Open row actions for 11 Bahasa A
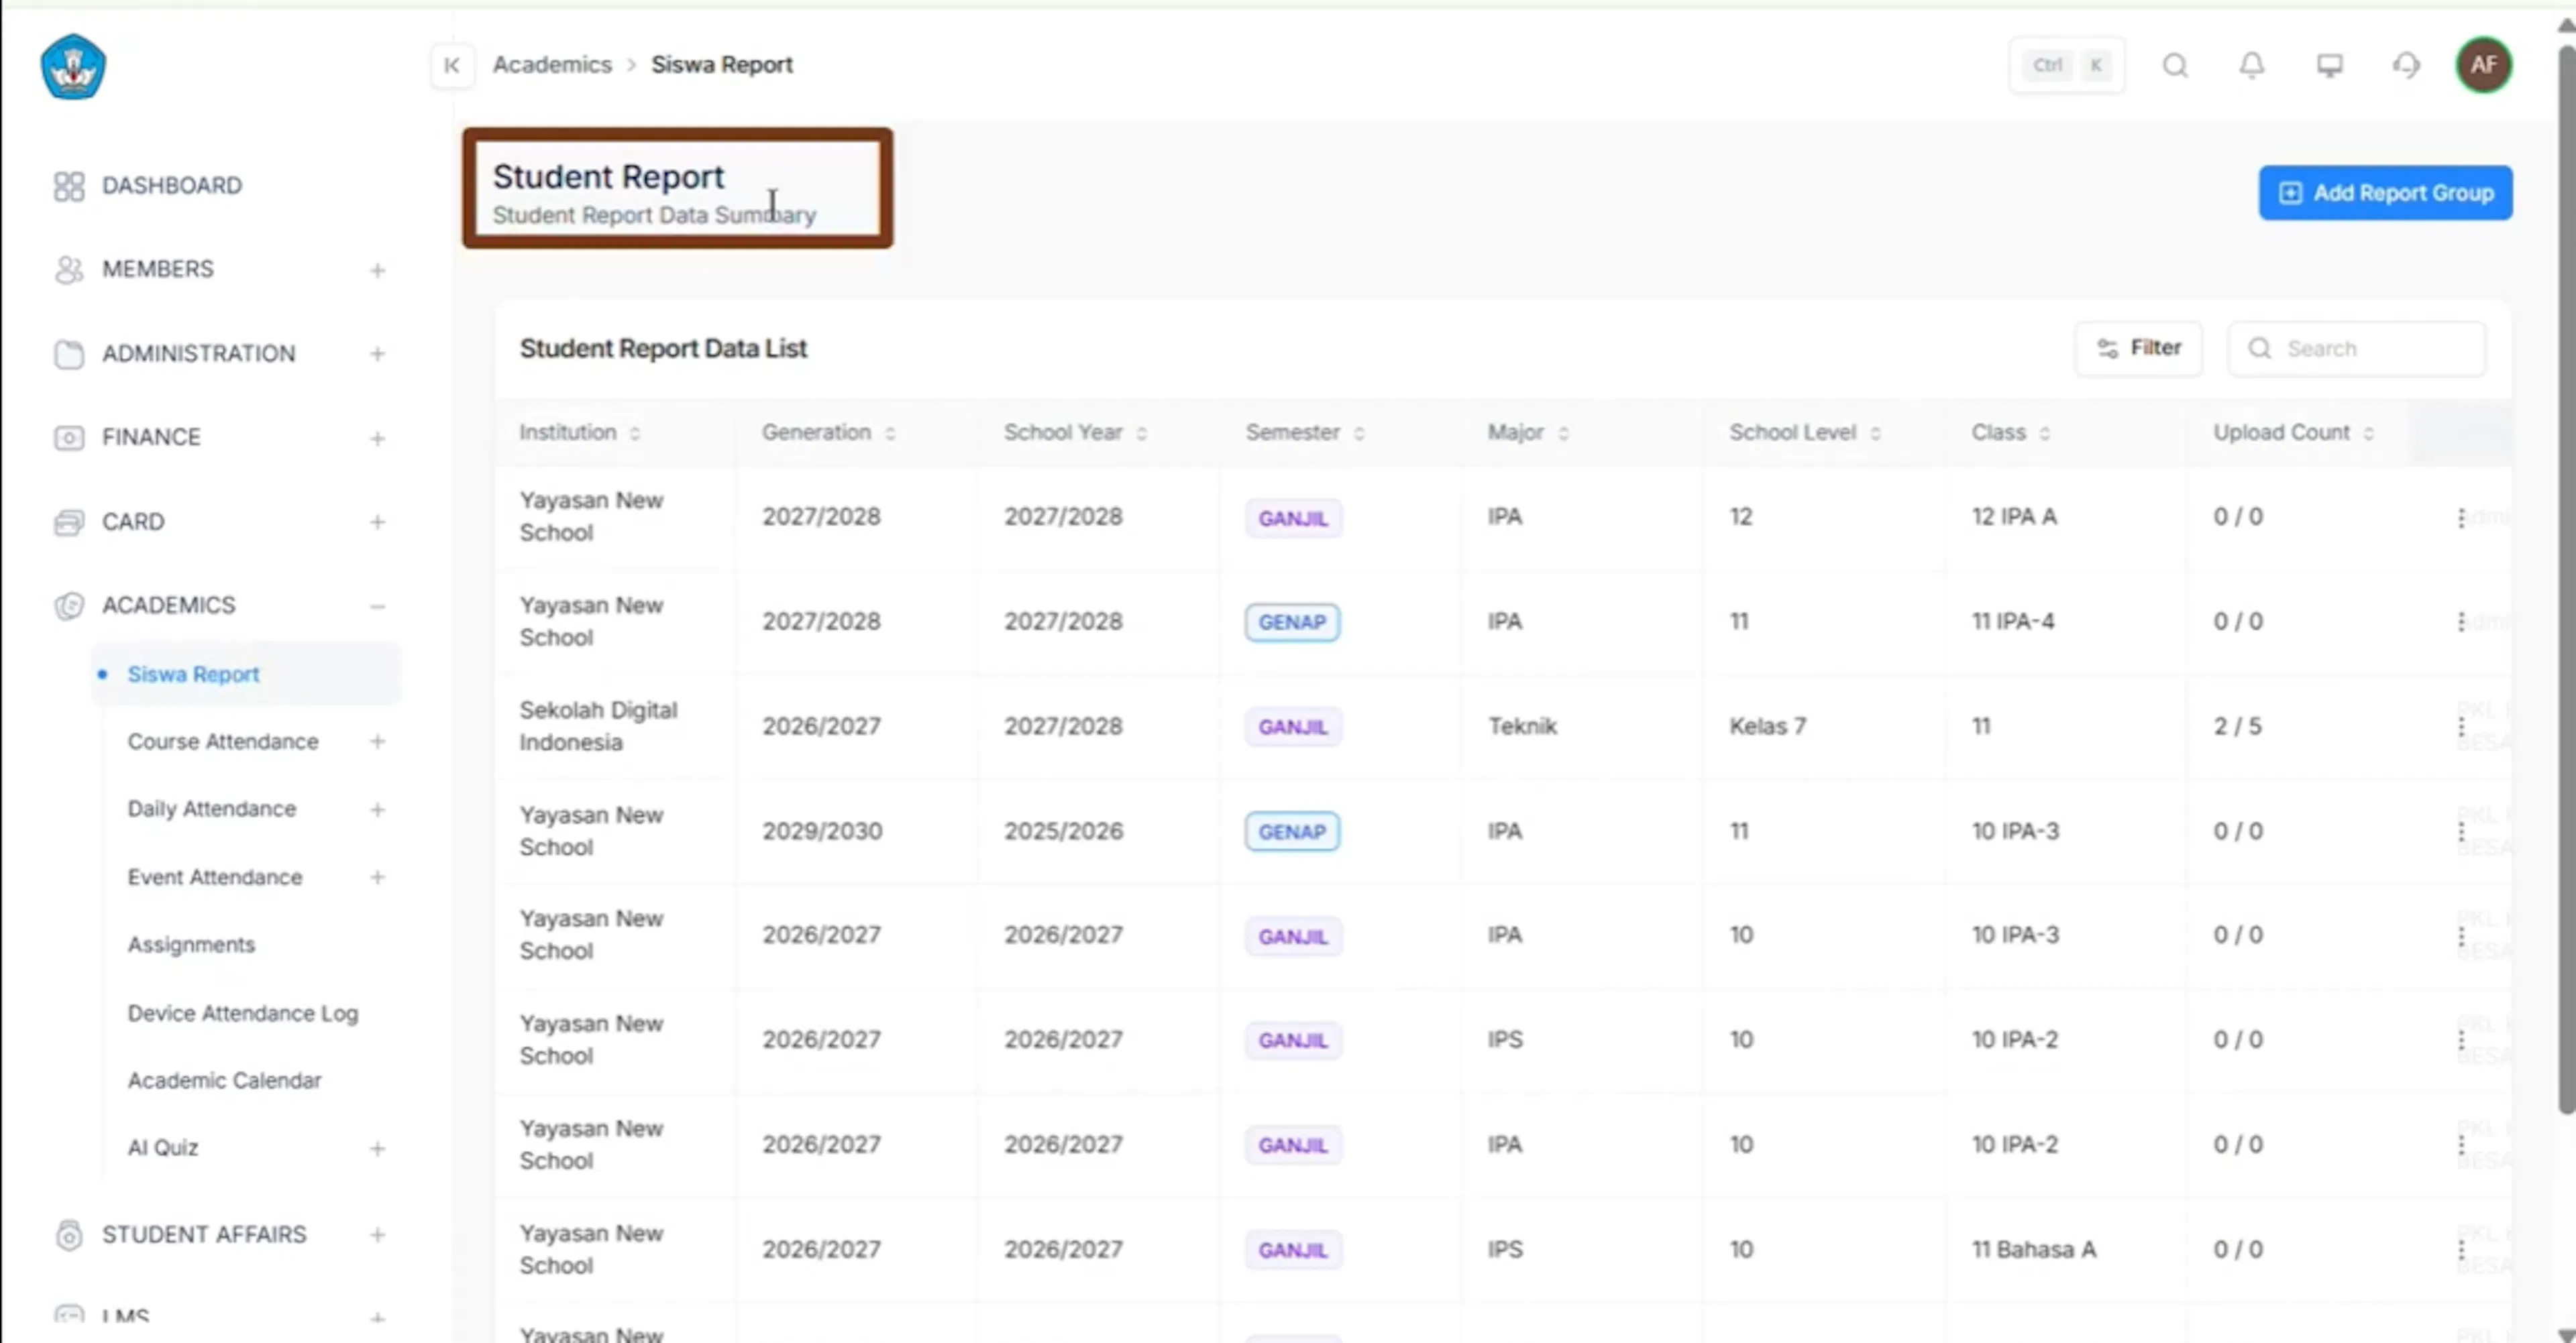Image resolution: width=2576 pixels, height=1343 pixels. pos(2461,1250)
